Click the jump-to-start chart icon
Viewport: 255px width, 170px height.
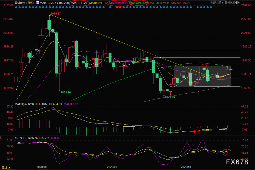(232, 3)
